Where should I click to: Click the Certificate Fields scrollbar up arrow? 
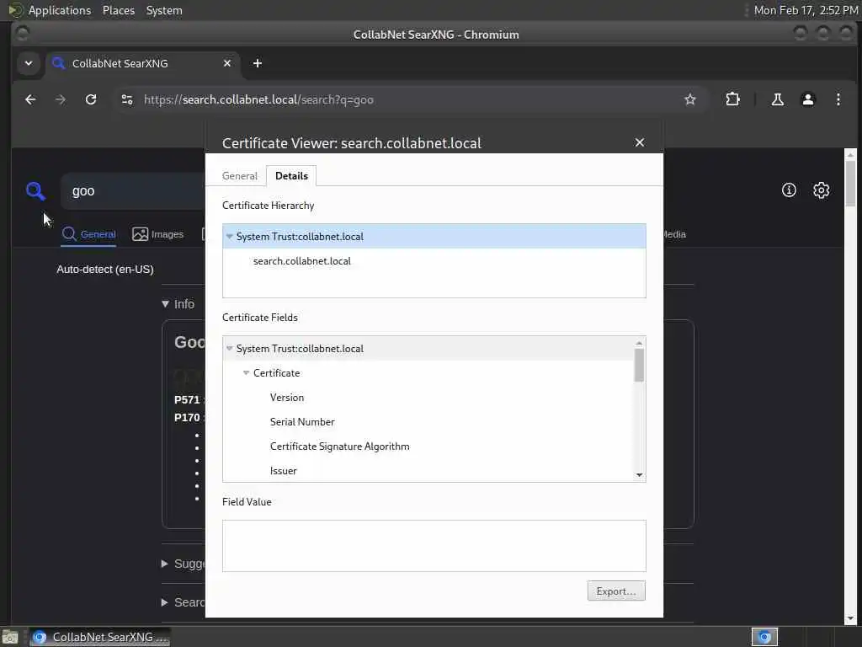[639, 343]
